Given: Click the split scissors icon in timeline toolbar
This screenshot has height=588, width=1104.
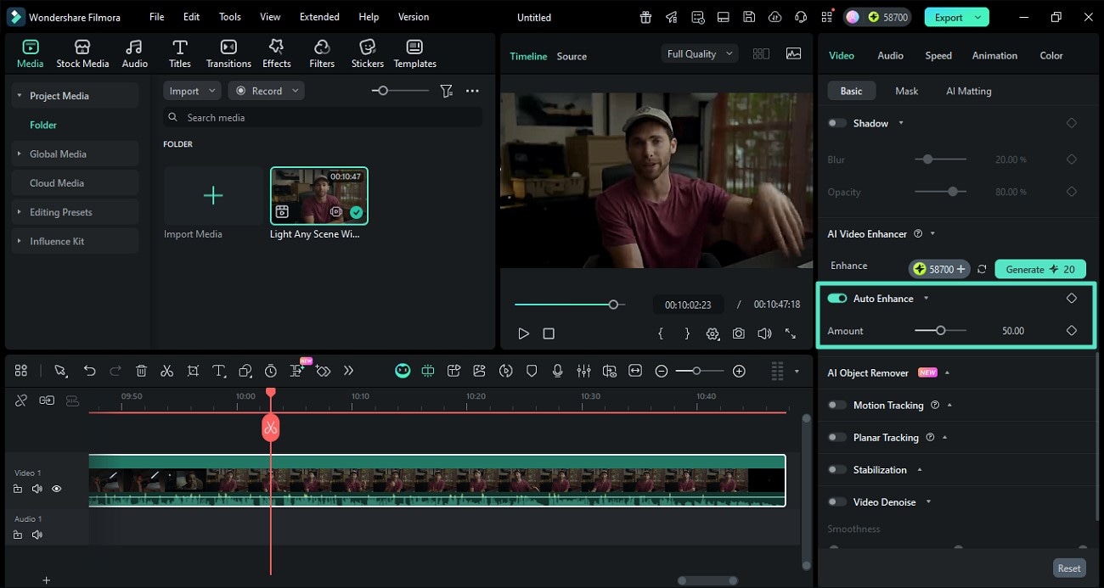Looking at the screenshot, I should [x=166, y=371].
